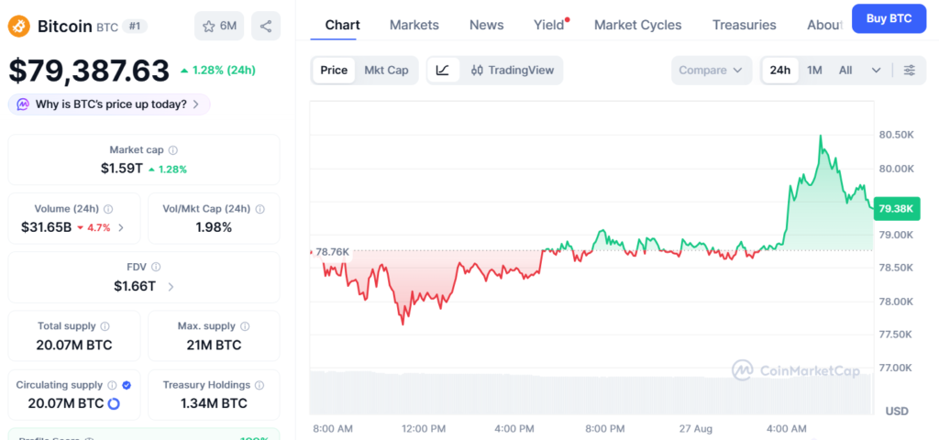Select the Mkt Cap toggle
The image size is (939, 440).
pyautogui.click(x=386, y=70)
